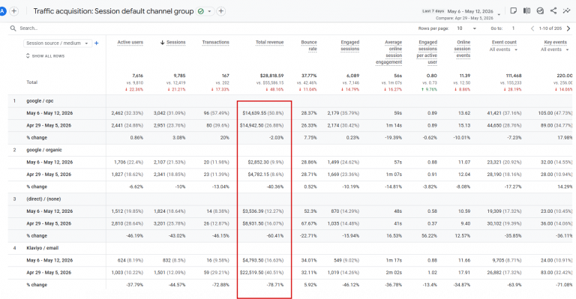Click Klaviyo revenue change '-78.71%'

(x=275, y=285)
